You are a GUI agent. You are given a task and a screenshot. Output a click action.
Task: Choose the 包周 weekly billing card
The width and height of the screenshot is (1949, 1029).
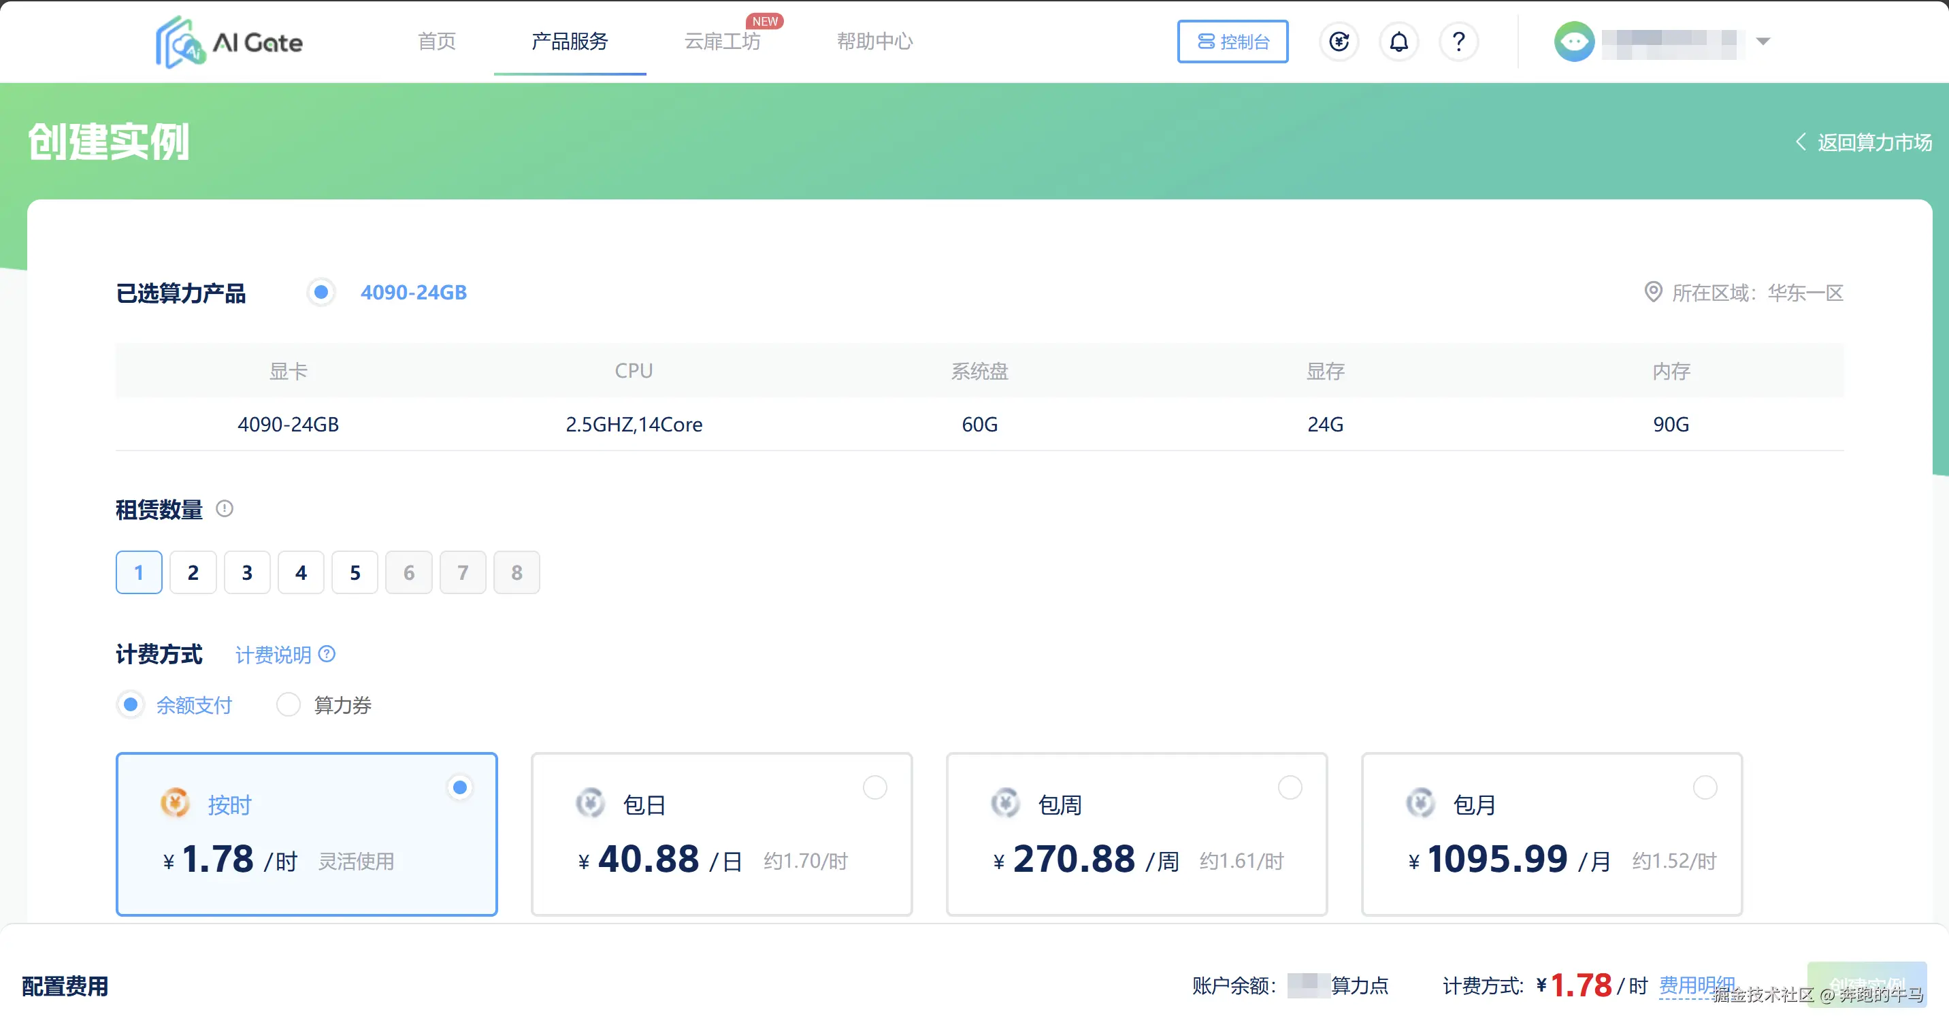click(x=1136, y=834)
